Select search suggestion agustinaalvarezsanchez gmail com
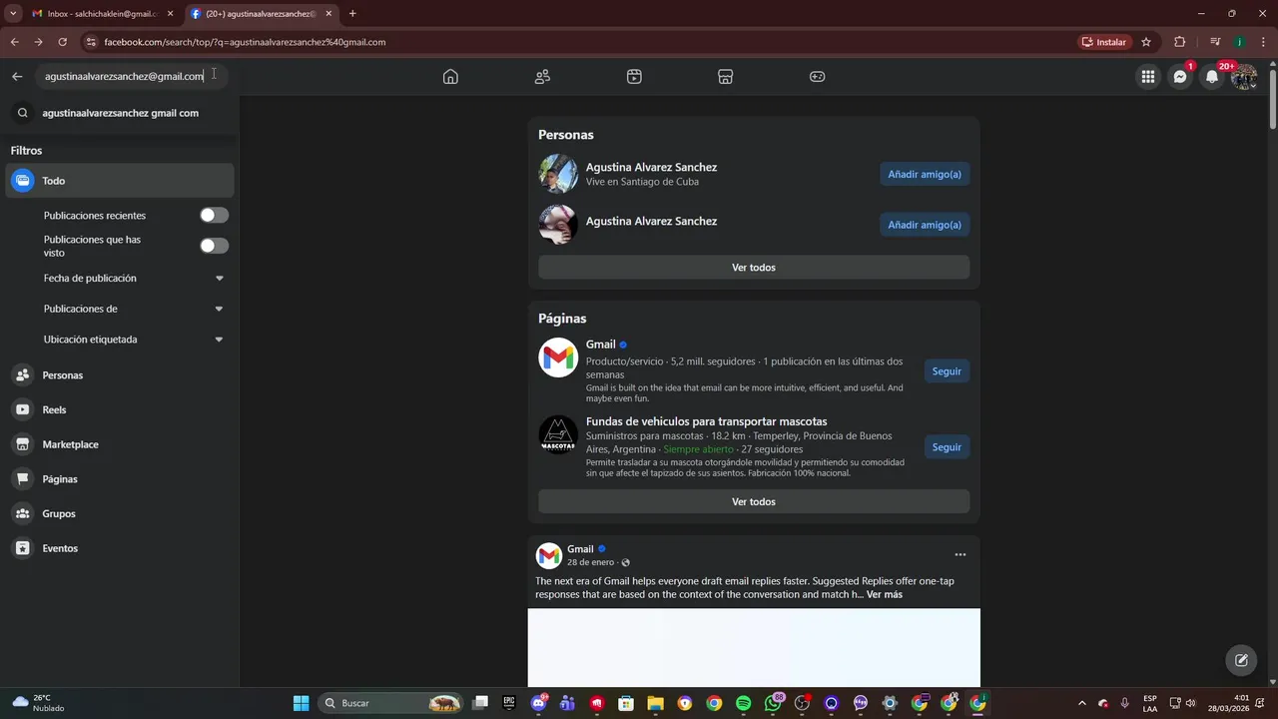This screenshot has height=719, width=1278. pyautogui.click(x=120, y=113)
